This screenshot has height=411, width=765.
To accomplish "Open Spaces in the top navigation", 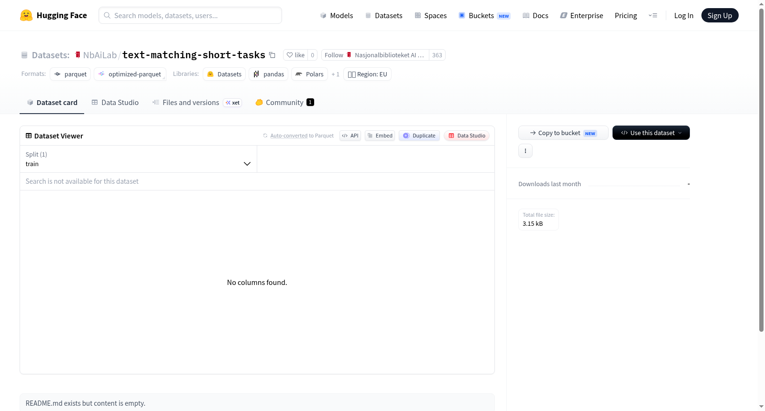I will click(x=430, y=15).
